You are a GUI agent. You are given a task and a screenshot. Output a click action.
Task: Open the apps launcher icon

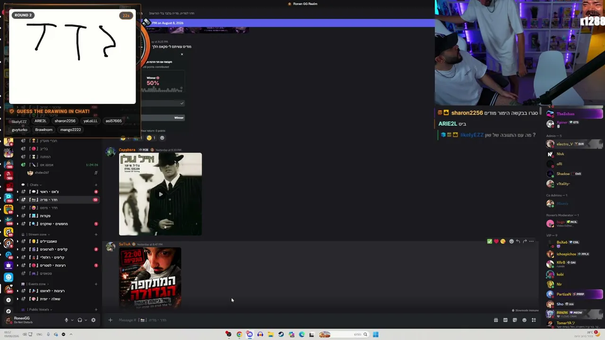coord(534,320)
